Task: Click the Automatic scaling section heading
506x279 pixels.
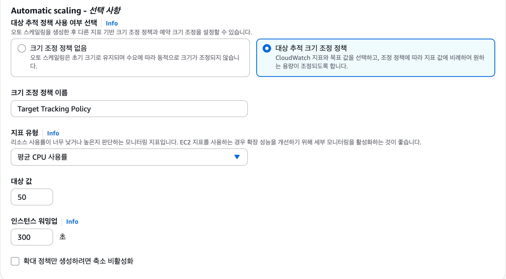Action: pyautogui.click(x=66, y=11)
